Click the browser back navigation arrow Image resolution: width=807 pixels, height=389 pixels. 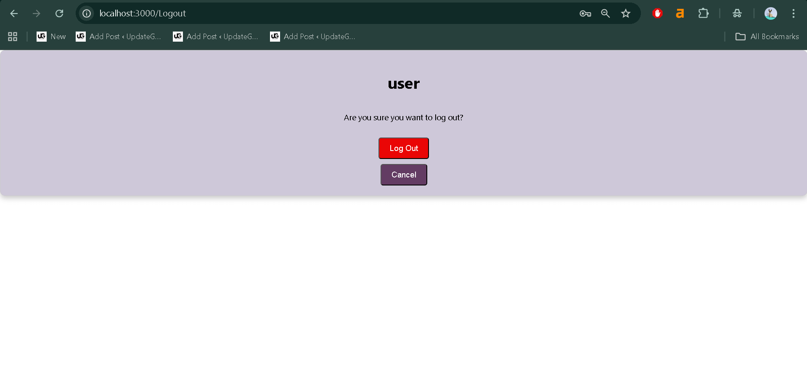click(14, 13)
